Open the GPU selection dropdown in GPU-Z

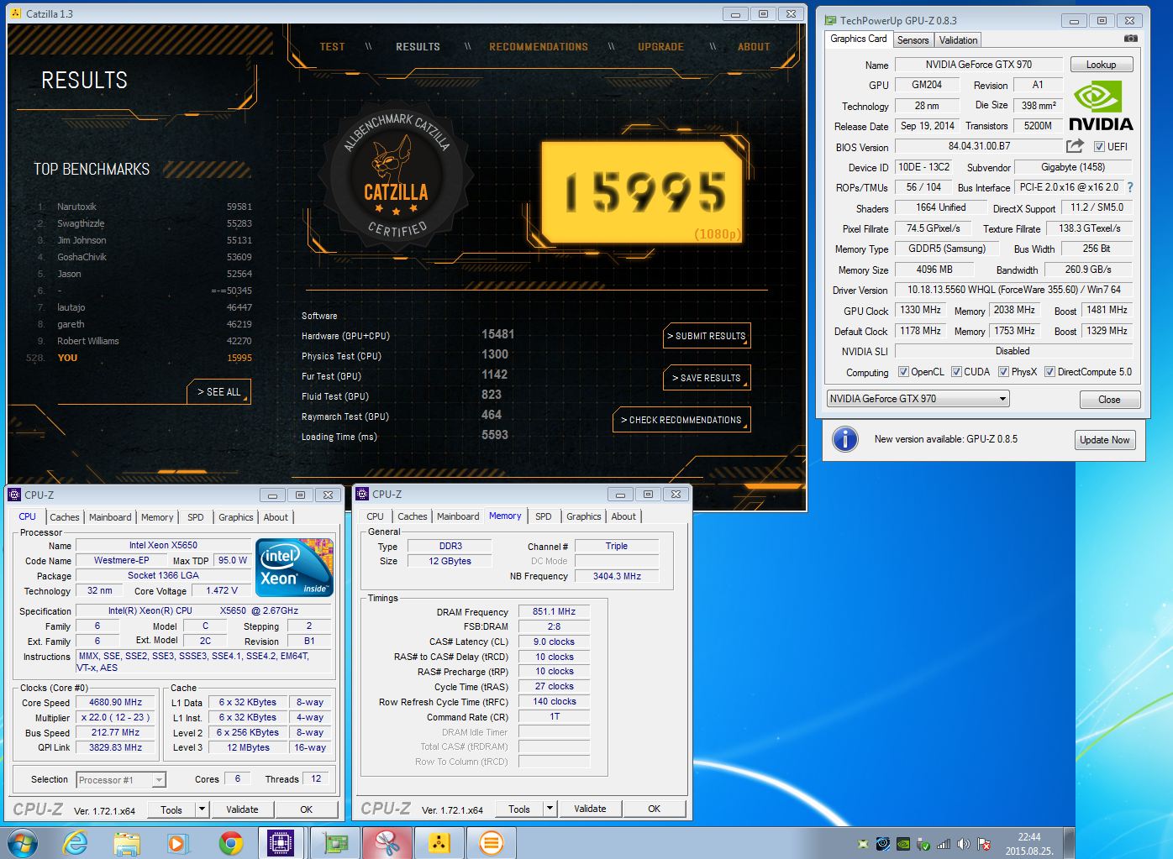(918, 399)
